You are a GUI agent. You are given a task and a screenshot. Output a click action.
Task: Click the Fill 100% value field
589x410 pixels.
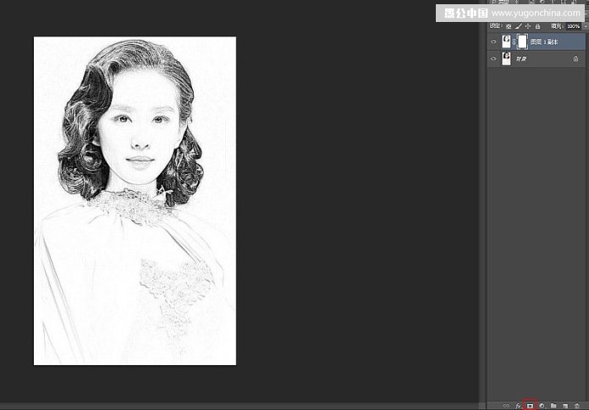(x=573, y=26)
